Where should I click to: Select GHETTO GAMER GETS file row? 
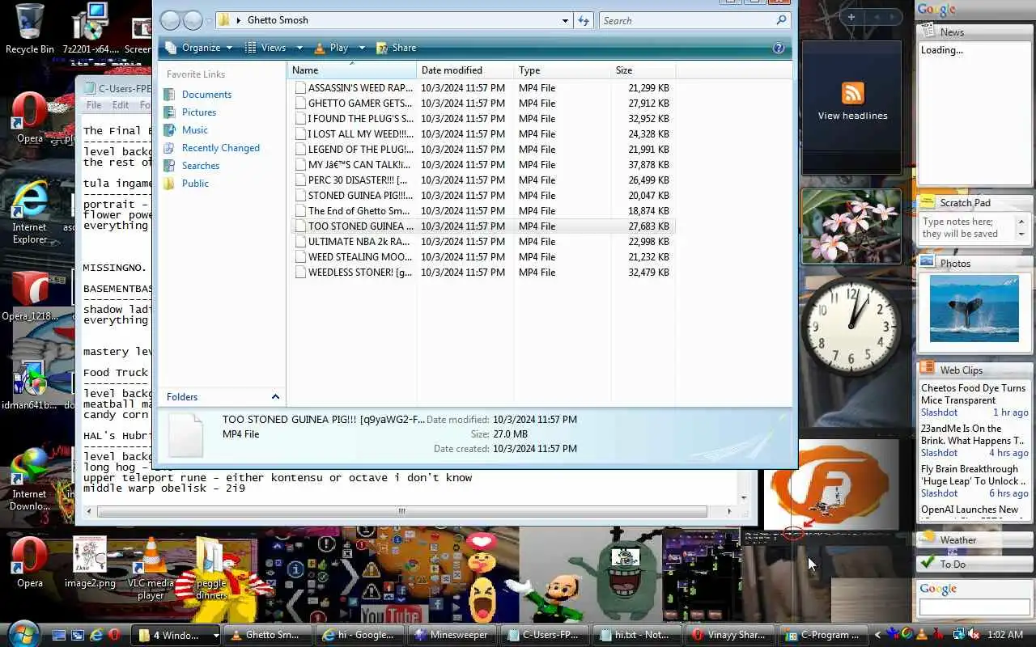tap(482, 103)
